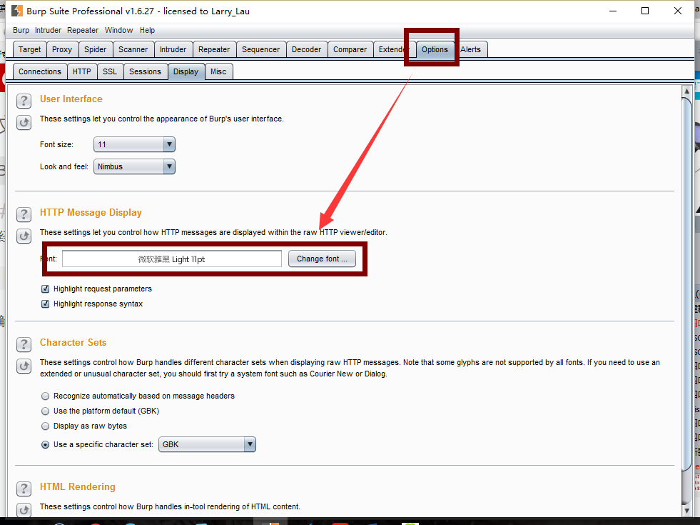The height and width of the screenshot is (525, 700).
Task: Switch to the Target tab
Action: coord(29,49)
